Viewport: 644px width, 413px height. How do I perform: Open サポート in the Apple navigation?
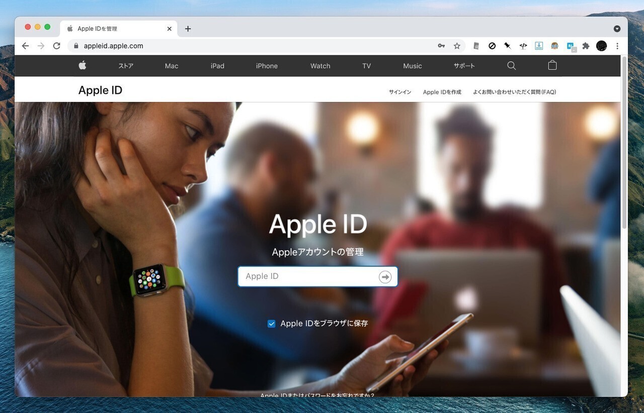click(464, 66)
